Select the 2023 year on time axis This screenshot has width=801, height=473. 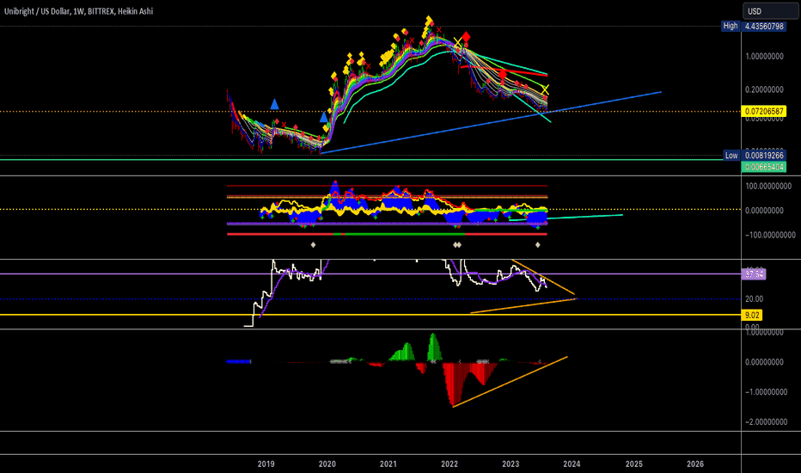click(511, 464)
